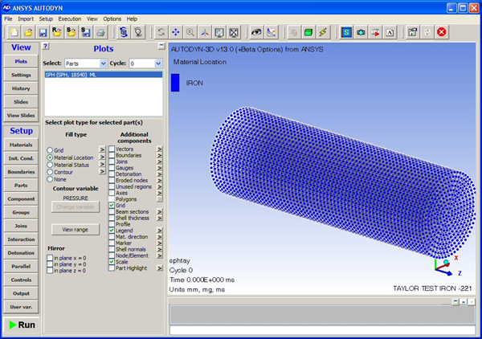
Task: Select the Zoom magnifier tool
Action: coord(190,32)
